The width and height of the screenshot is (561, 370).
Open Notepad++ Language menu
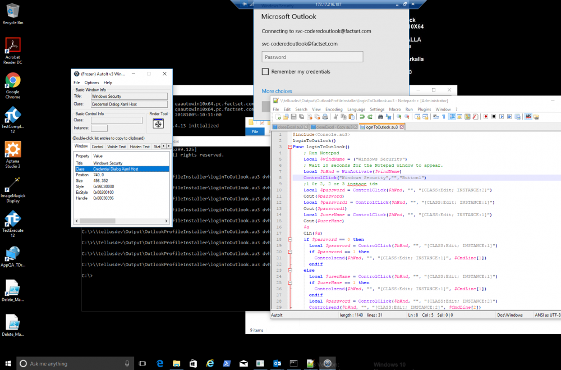point(356,109)
